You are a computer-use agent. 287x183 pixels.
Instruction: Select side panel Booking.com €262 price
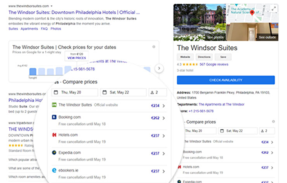[265, 152]
